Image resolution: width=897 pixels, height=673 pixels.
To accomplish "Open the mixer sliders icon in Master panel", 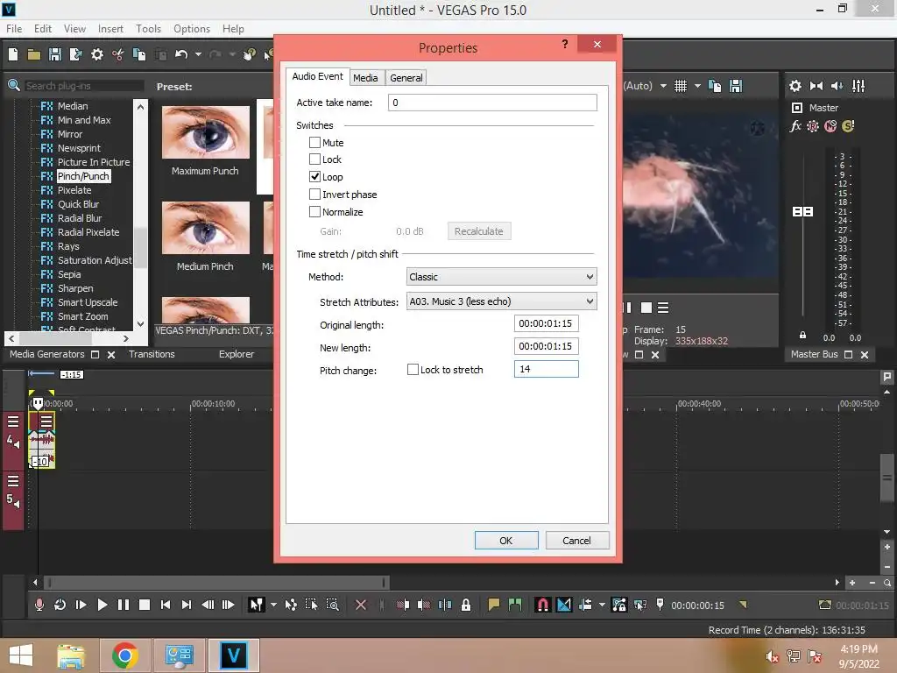I will click(x=858, y=86).
